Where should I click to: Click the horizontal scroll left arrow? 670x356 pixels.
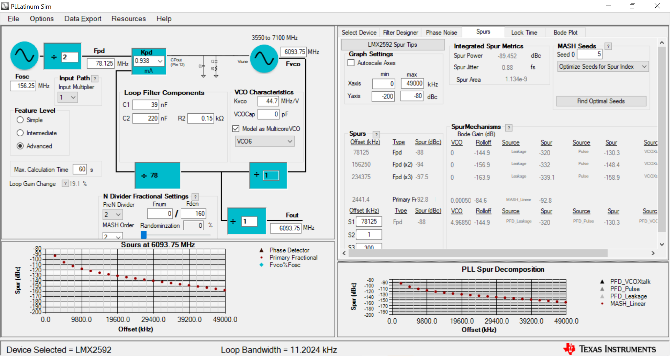click(344, 253)
